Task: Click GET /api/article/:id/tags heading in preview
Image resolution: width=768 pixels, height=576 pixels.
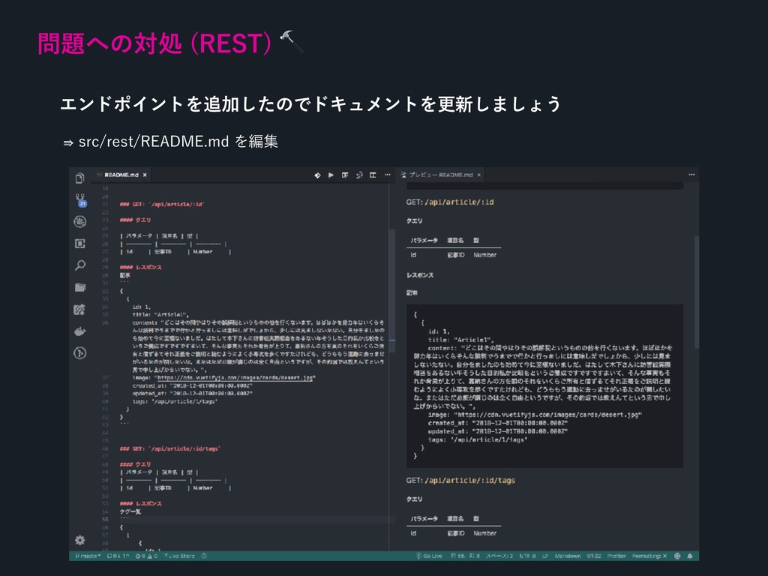Action: click(460, 480)
